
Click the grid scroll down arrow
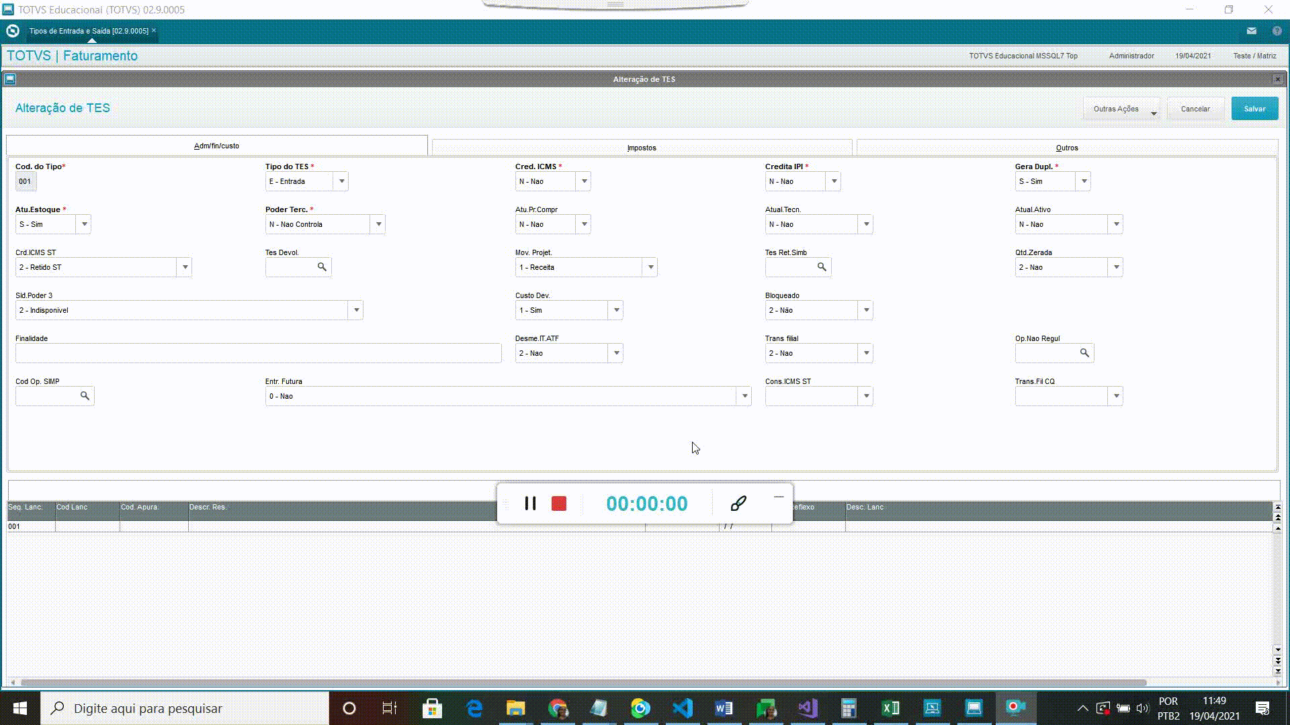[x=1277, y=650]
